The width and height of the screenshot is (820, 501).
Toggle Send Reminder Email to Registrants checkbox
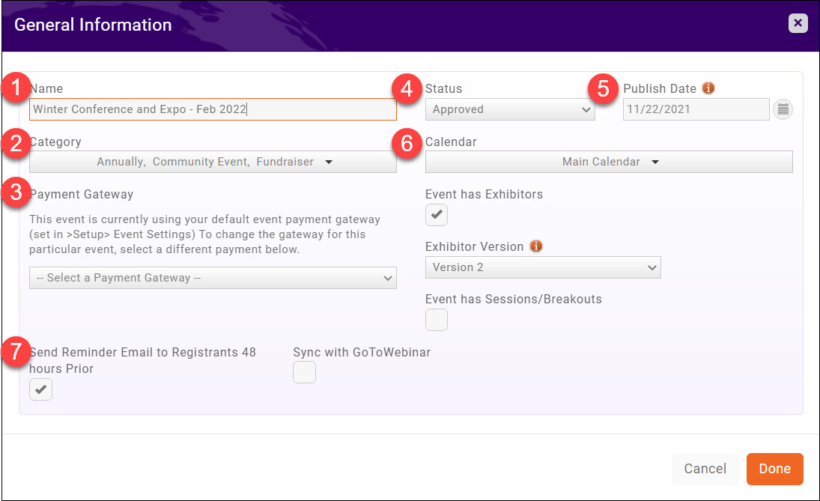(x=41, y=389)
